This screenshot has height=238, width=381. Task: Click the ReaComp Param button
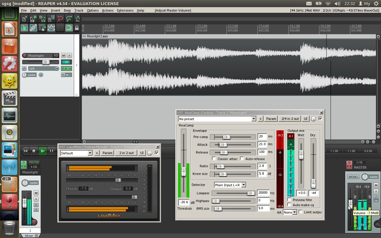coord(271,119)
